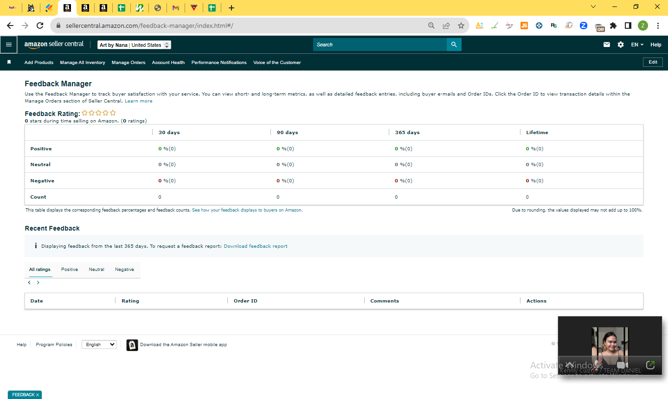This screenshot has width=668, height=399.
Task: Open Voice of the Customer
Action: [277, 62]
